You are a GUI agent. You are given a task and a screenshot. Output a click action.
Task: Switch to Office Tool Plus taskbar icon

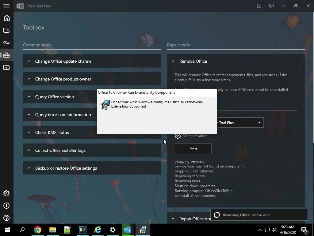pos(128,230)
